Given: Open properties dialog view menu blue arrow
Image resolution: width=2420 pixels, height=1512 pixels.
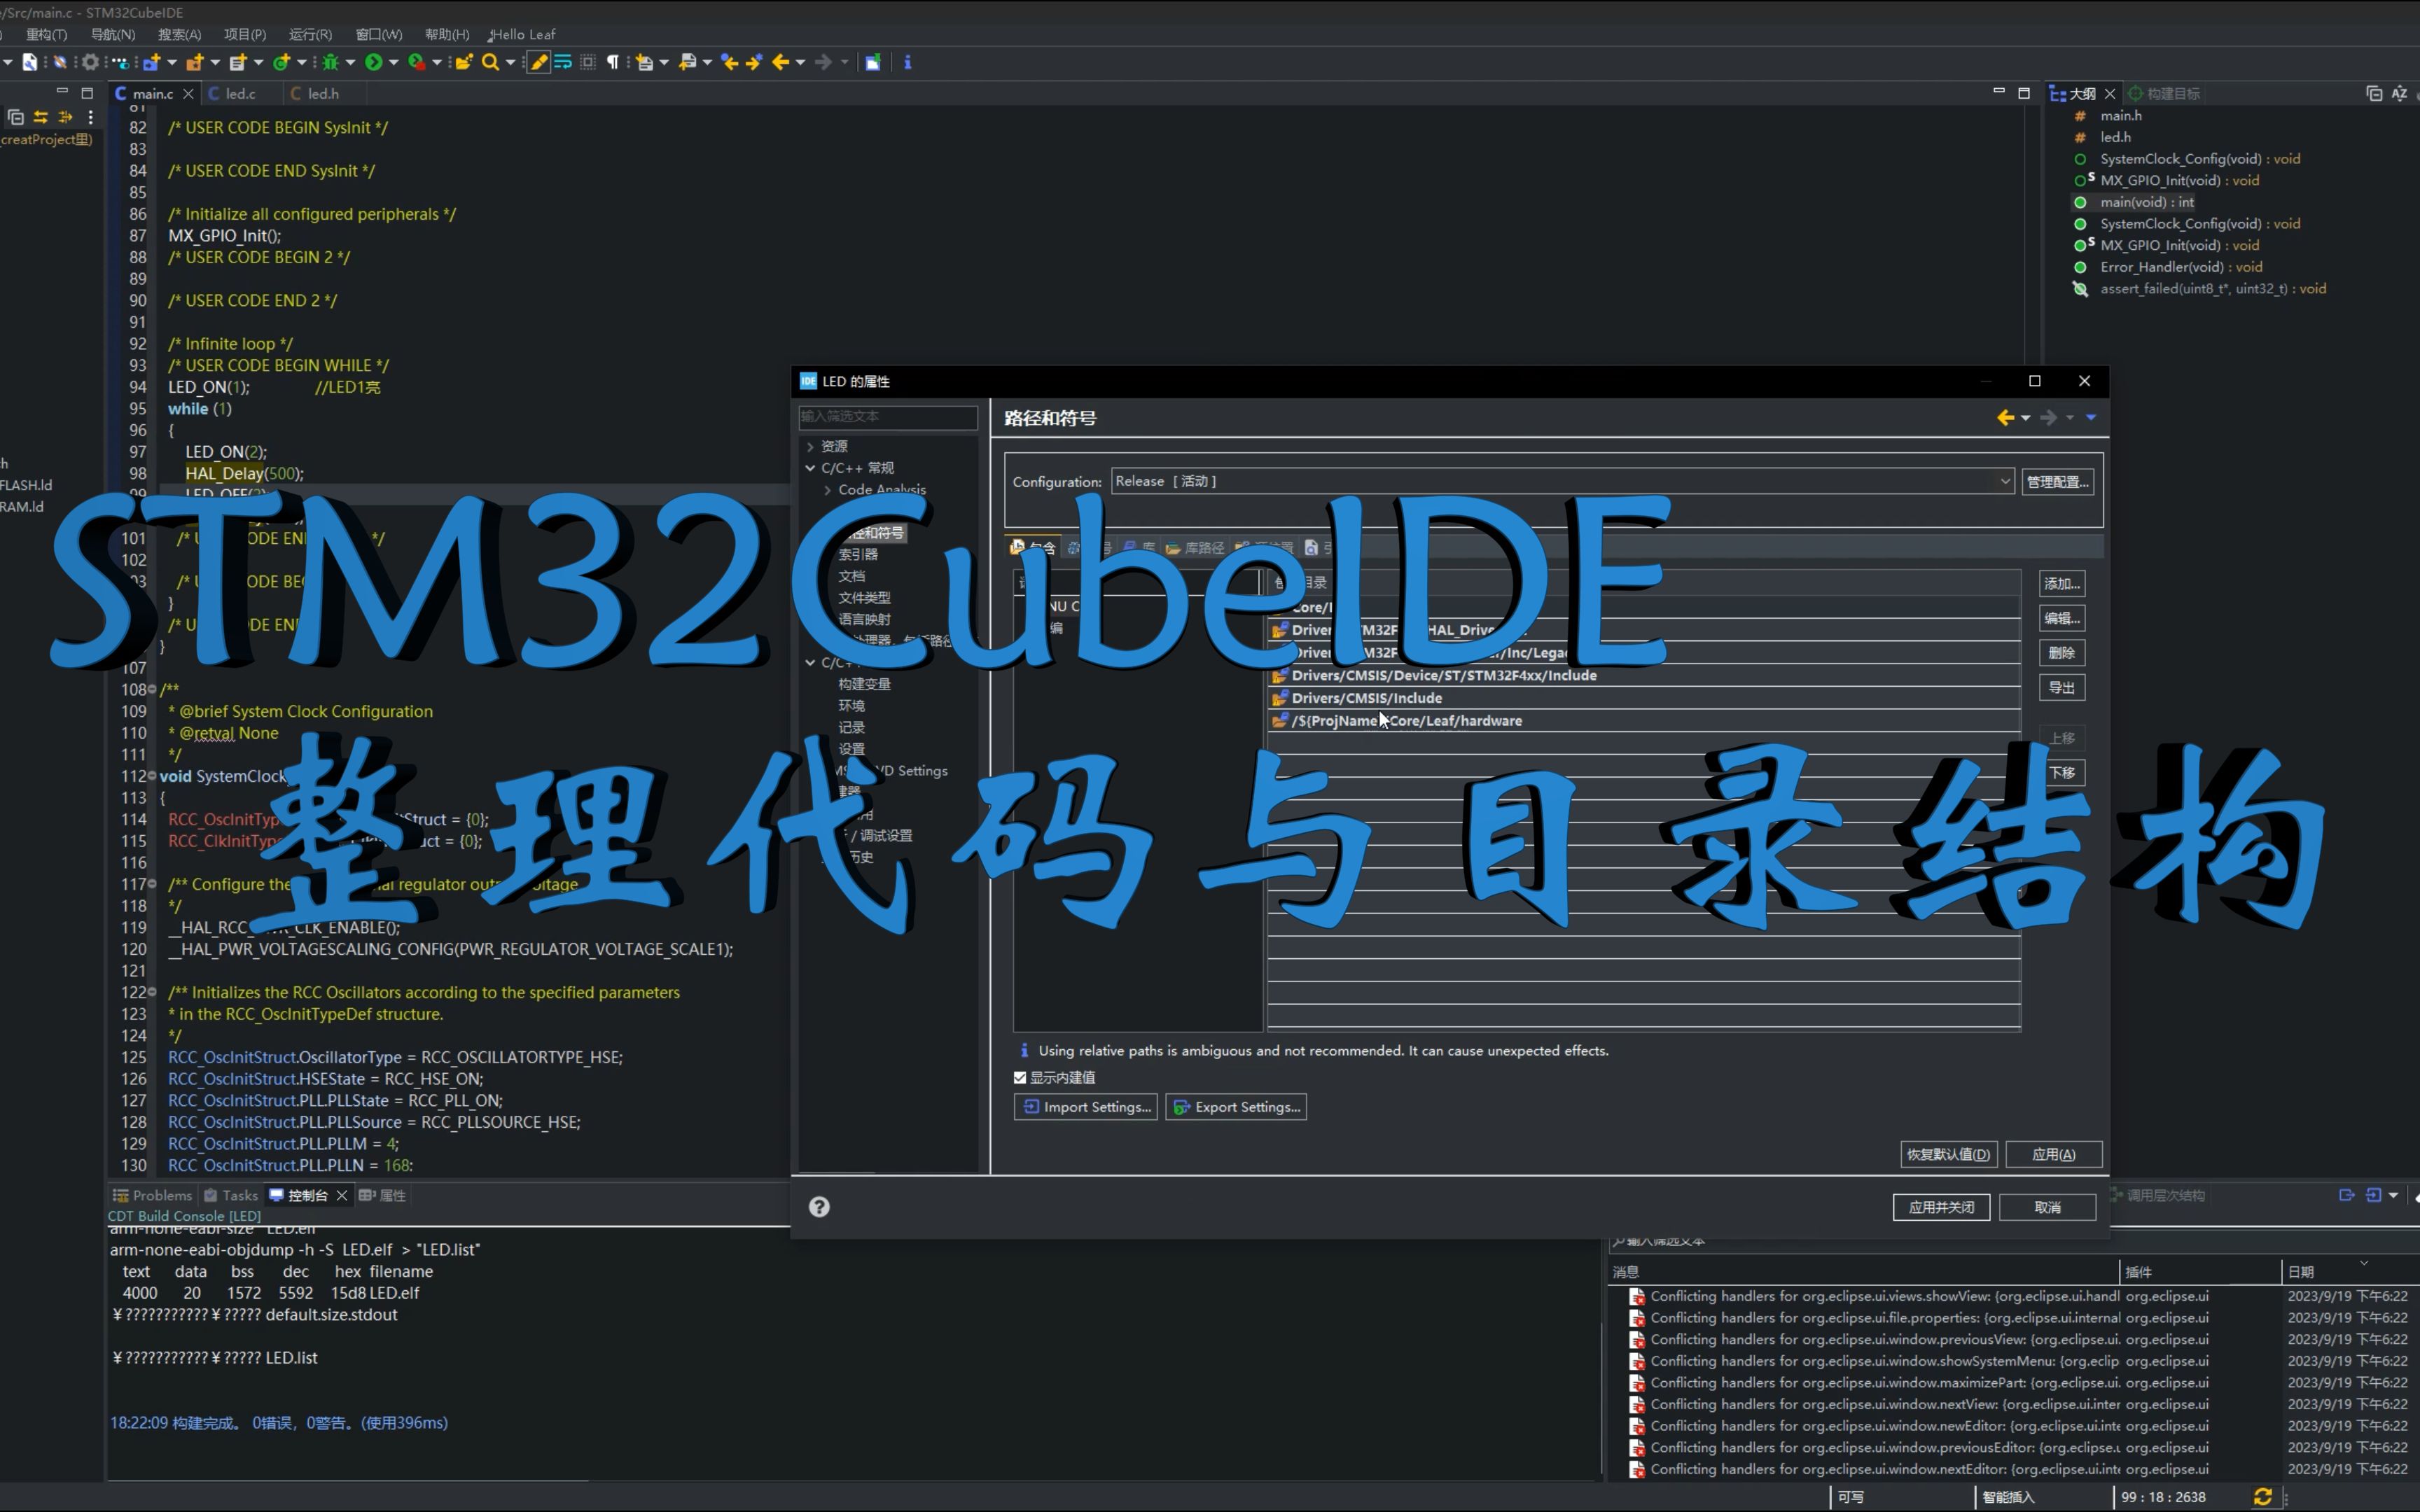Looking at the screenshot, I should [2091, 418].
